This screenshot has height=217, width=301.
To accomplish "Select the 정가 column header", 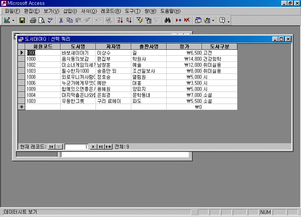I will (184, 46).
